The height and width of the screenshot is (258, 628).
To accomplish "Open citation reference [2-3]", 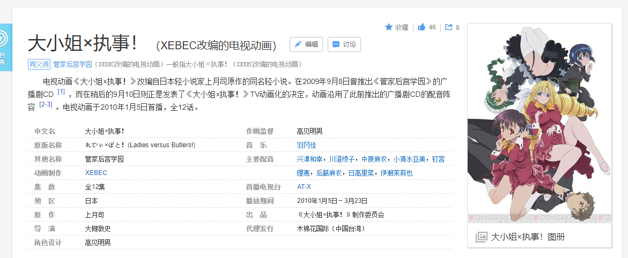I will pyautogui.click(x=46, y=104).
